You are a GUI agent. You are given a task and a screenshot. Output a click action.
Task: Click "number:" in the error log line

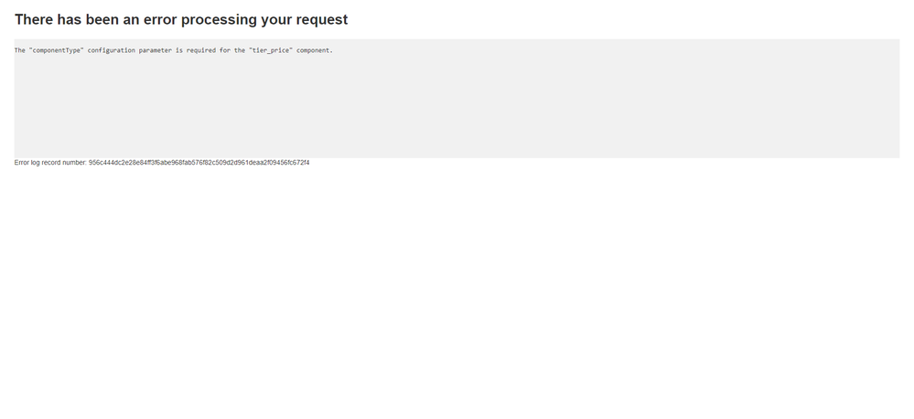point(75,163)
